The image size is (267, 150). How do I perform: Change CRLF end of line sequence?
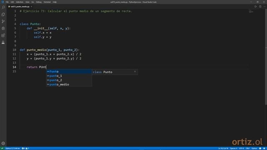(x=247, y=148)
